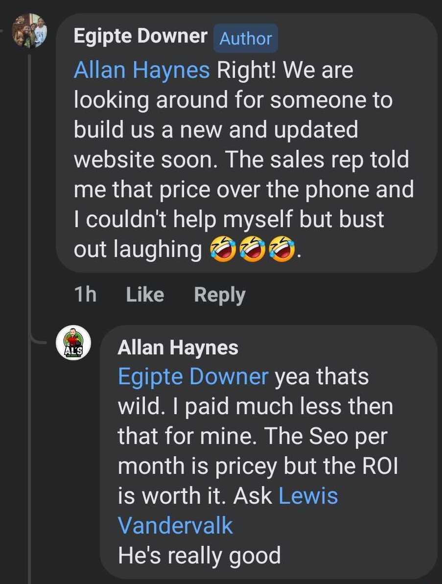The height and width of the screenshot is (584, 442).
Task: Click the "He's really good" reply line
Action: (x=199, y=556)
